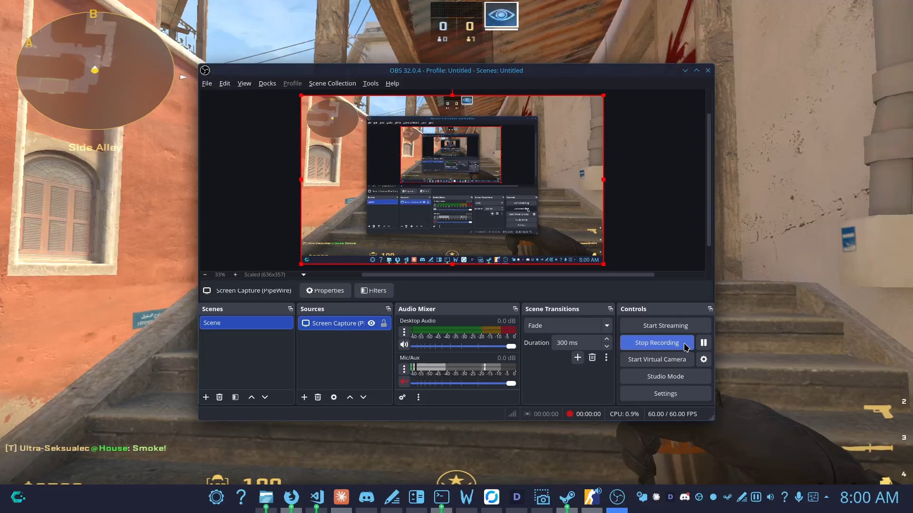913x513 pixels.
Task: Open source properties gear in Sources dock
Action: coord(334,397)
